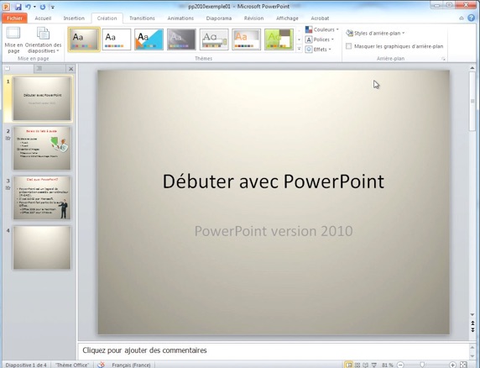The width and height of the screenshot is (480, 368).
Task: Switch to the Slides pane tab
Action: 18,69
